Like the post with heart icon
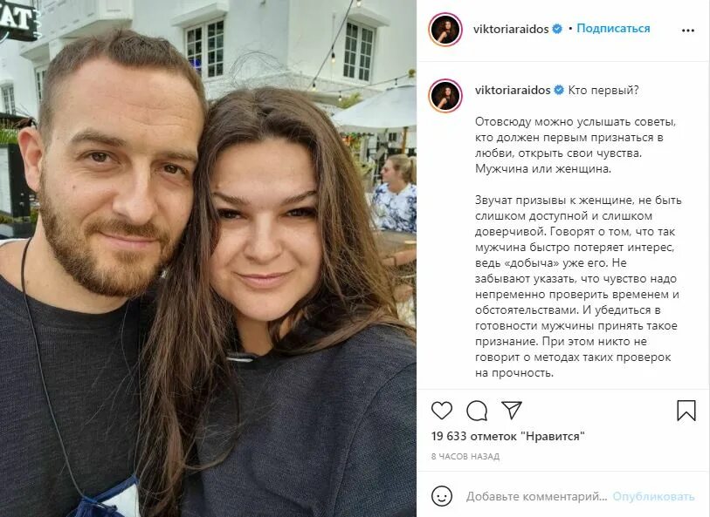Image resolution: width=710 pixels, height=517 pixels. click(x=442, y=411)
